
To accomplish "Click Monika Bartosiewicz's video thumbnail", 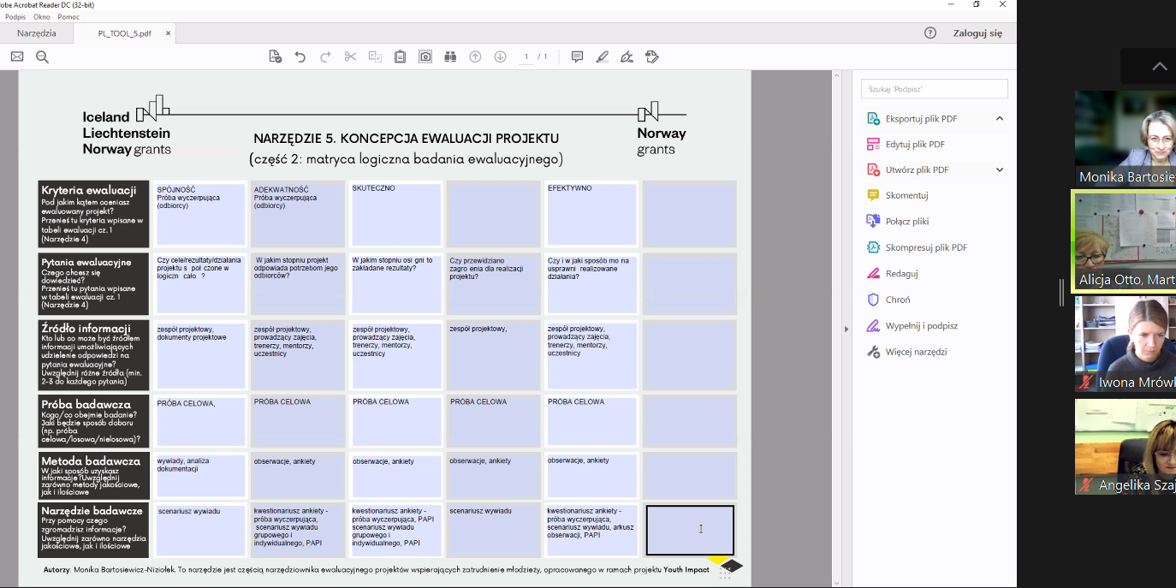I will [1125, 137].
